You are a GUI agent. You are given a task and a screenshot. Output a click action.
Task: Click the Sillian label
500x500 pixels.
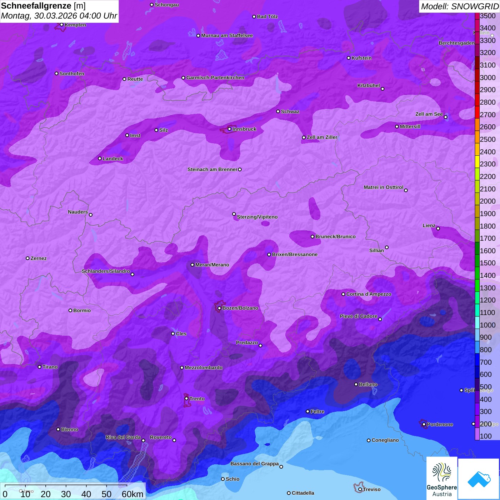(x=376, y=250)
